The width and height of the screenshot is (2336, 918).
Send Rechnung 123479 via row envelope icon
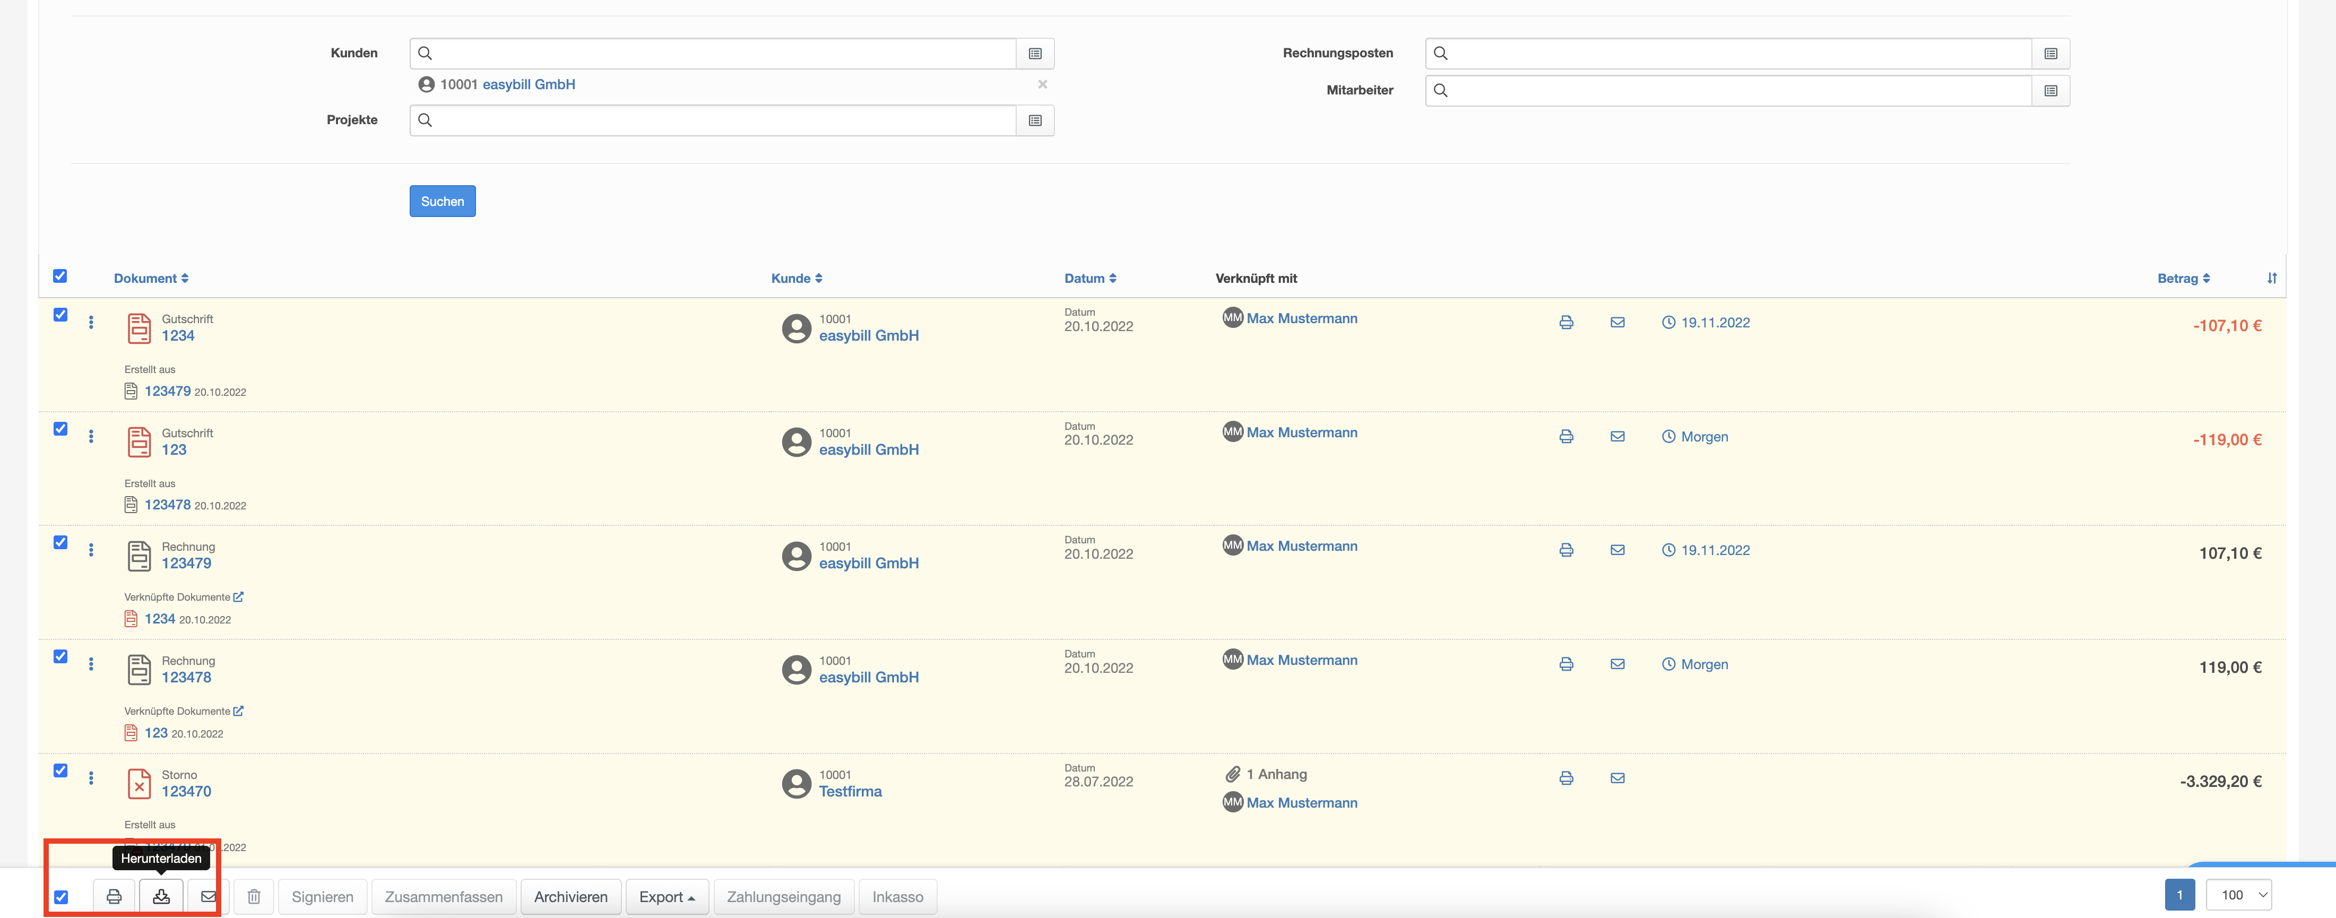coord(1617,550)
